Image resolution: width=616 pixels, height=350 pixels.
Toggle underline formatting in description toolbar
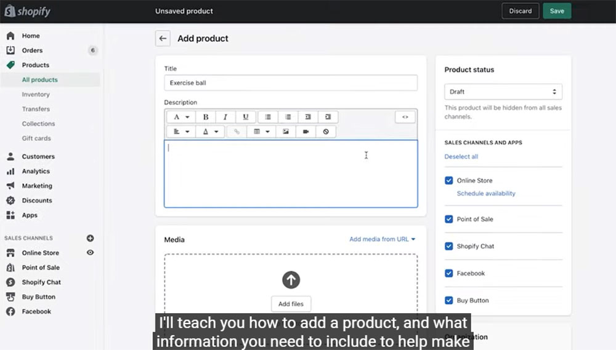[246, 117]
